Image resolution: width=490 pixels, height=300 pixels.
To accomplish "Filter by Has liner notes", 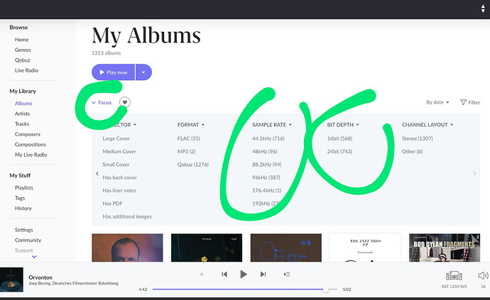I will pyautogui.click(x=119, y=191).
